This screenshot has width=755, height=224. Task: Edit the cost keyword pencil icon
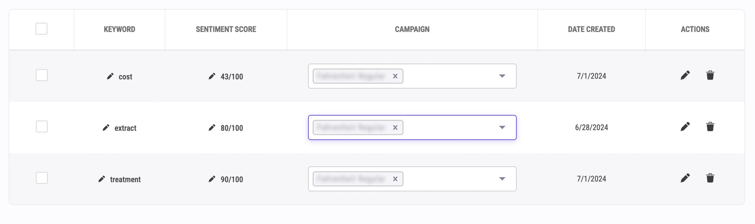click(110, 76)
